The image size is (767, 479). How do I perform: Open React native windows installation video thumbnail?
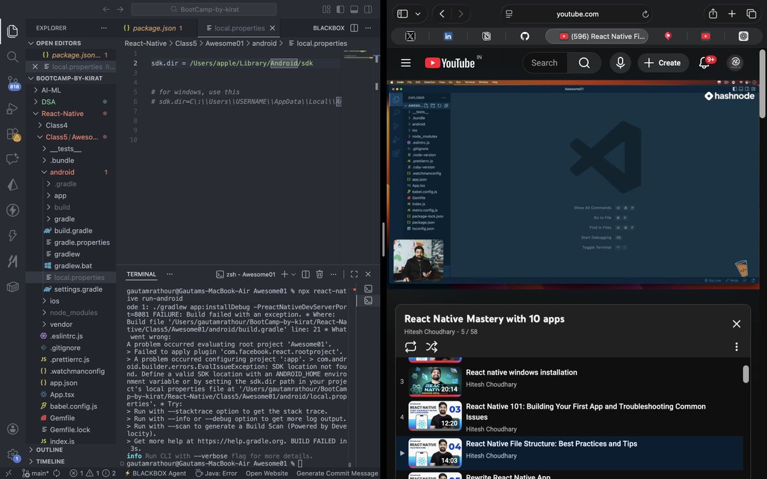point(435,381)
